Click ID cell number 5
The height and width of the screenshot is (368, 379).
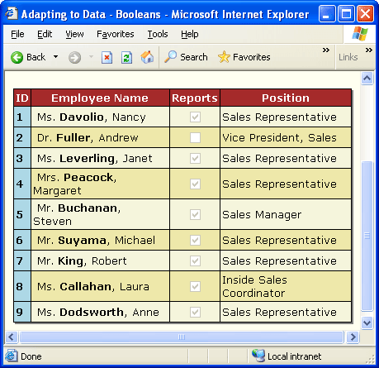pyautogui.click(x=22, y=214)
